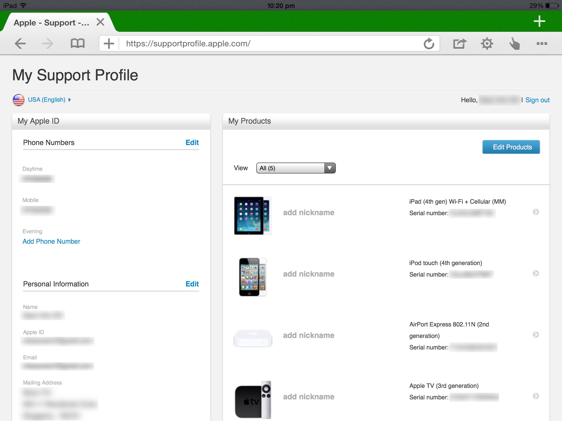Add a new tab with the plus button
Screen dimensions: 562x421
tap(539, 21)
